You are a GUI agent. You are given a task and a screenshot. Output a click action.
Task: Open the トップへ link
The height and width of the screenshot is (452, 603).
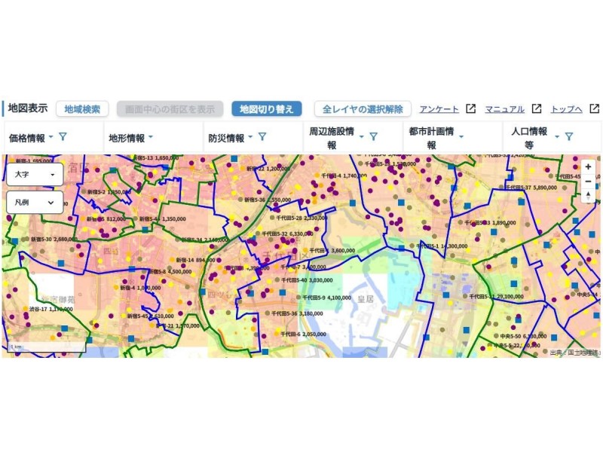[566, 109]
